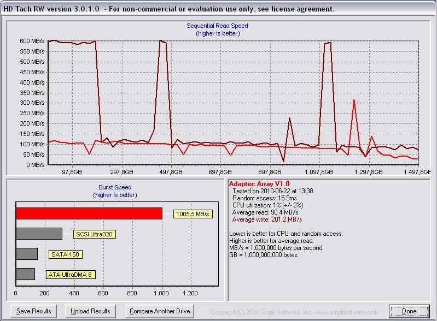Click the 1.000 burst axis label
Viewport: 437px width, 321px height.
[161, 293]
